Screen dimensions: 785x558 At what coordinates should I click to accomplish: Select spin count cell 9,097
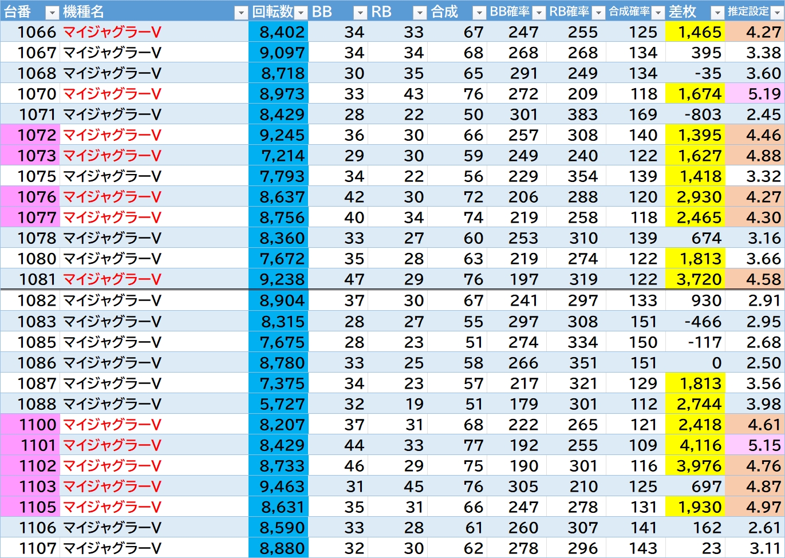[x=279, y=53]
